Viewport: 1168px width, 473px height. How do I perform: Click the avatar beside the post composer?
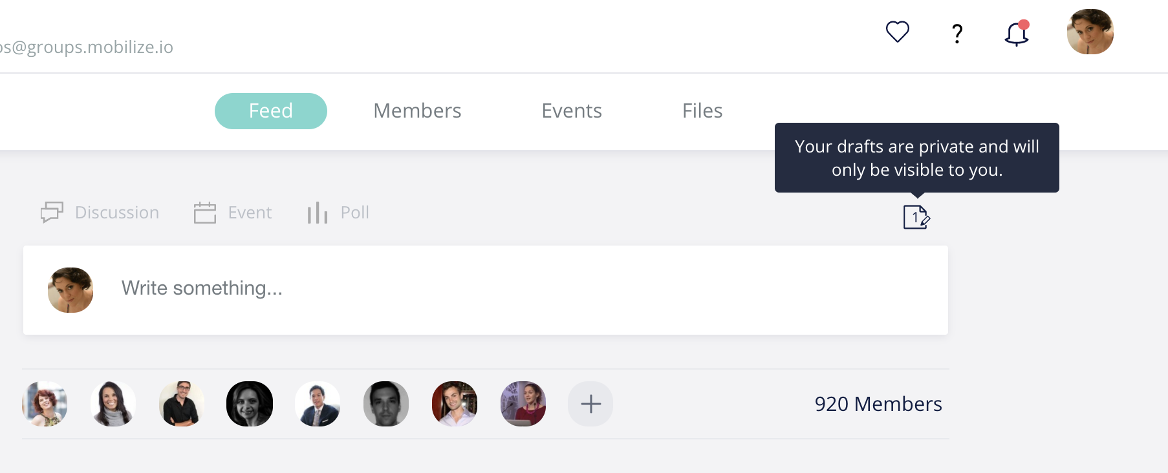70,290
